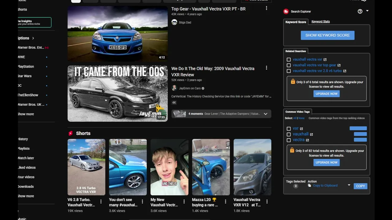The height and width of the screenshot is (220, 392).
Task: Click Stigs Dad channel avatar
Action: [x=174, y=22]
